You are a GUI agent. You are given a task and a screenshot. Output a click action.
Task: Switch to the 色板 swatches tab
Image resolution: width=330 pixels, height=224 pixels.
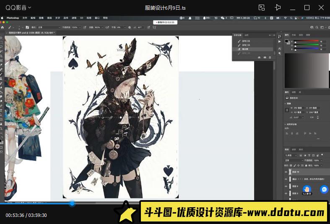[x=294, y=35]
